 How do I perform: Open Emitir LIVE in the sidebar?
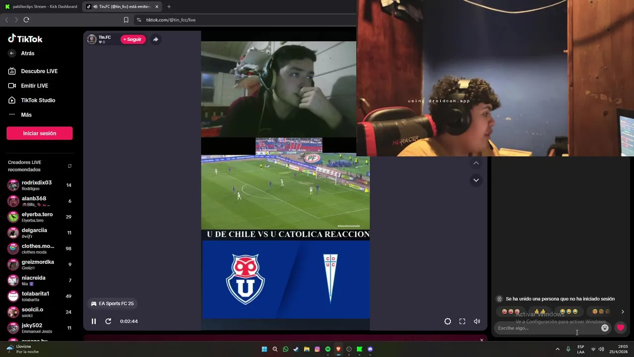[28, 85]
